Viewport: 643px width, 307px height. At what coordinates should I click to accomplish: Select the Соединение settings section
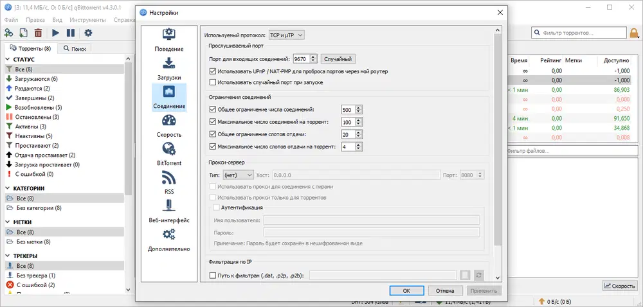[169, 98]
